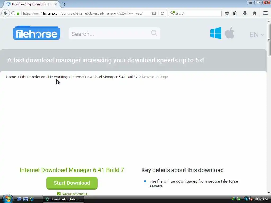Reload the page with the refresh icon
The image size is (271, 203).
pos(162,13)
